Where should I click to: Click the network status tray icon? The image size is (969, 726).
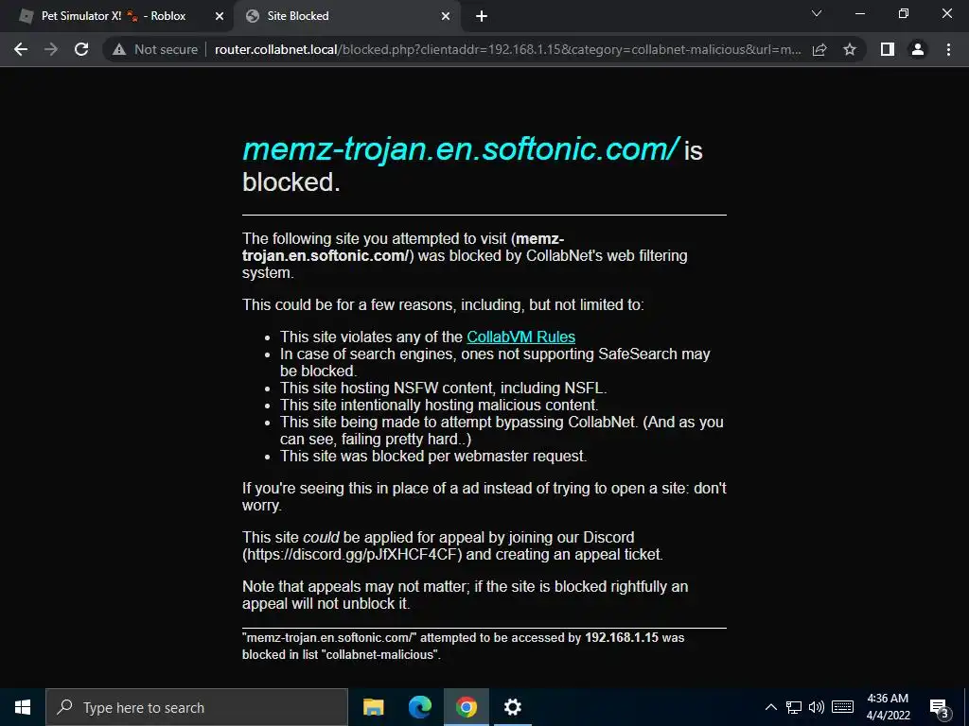[x=794, y=707]
